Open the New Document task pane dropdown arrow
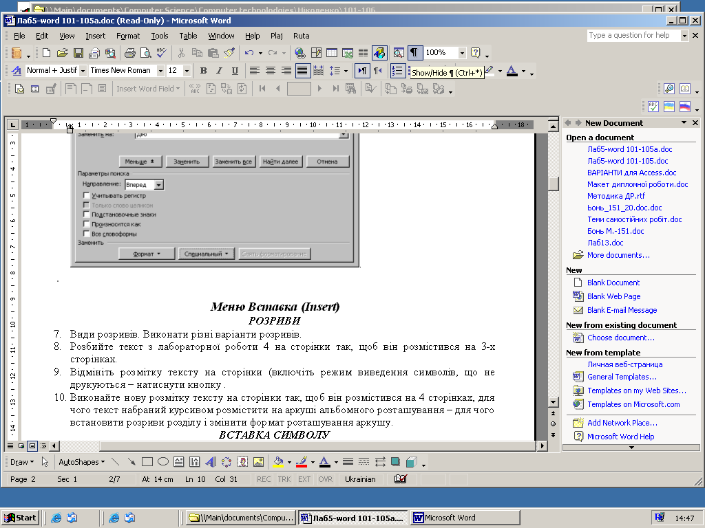 (684, 122)
